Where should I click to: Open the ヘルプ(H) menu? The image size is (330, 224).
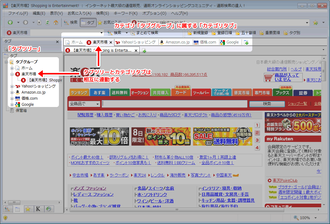coord(179,13)
